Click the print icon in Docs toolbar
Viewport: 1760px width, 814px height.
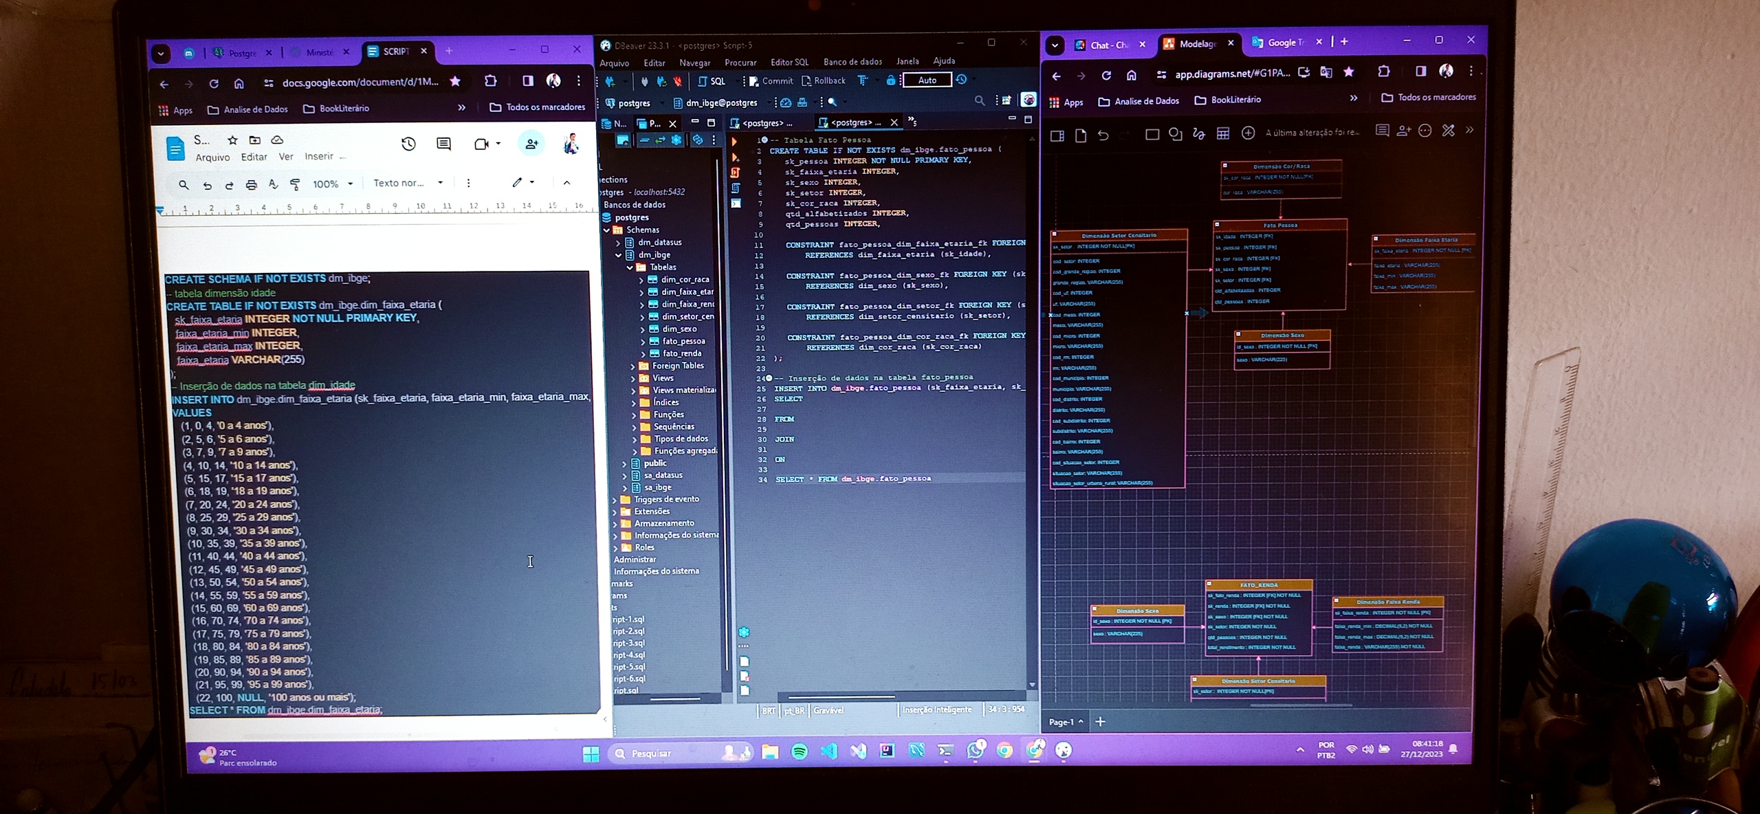point(251,184)
